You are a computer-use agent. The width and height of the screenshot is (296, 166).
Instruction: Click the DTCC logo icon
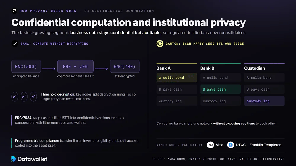[231, 145]
